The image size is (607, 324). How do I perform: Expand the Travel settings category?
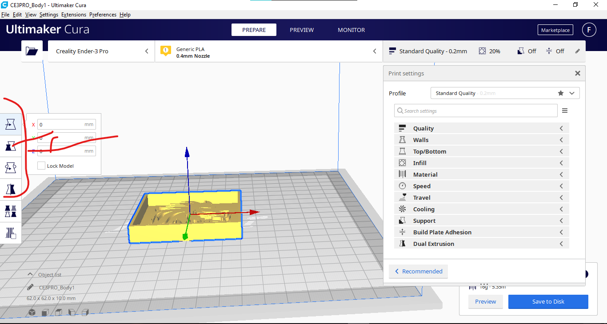(481, 198)
